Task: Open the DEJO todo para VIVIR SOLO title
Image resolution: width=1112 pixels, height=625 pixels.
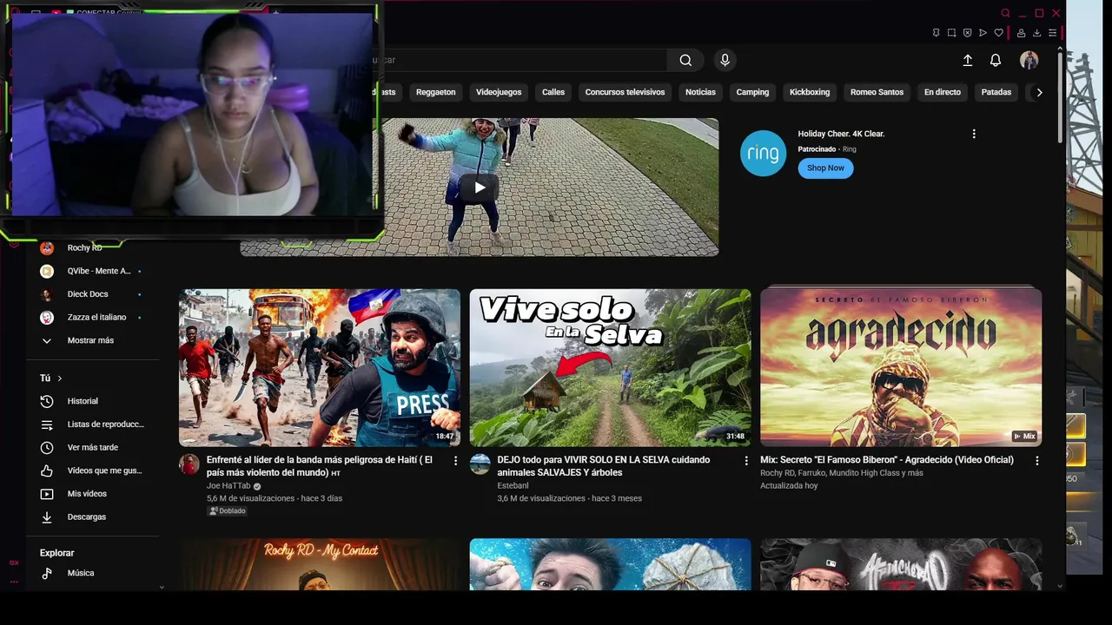Action: (604, 466)
